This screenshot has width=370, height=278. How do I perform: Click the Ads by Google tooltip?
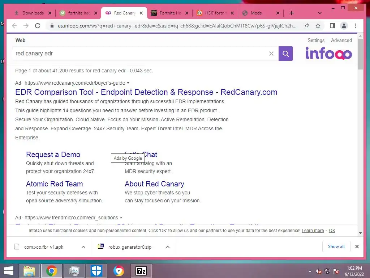tap(128, 158)
